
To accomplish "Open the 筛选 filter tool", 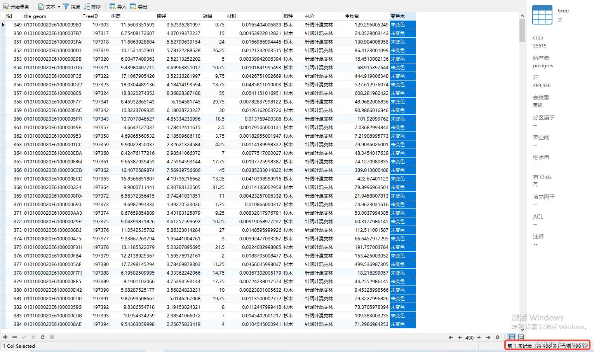I will pyautogui.click(x=72, y=6).
